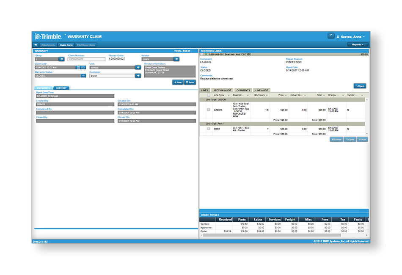Click the Vendor field lookup arrow icon
The image size is (402, 275).
pos(176,59)
